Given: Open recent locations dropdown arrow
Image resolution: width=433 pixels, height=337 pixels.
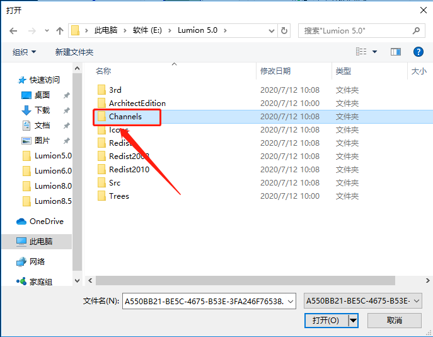Looking at the screenshot, I should (47, 31).
